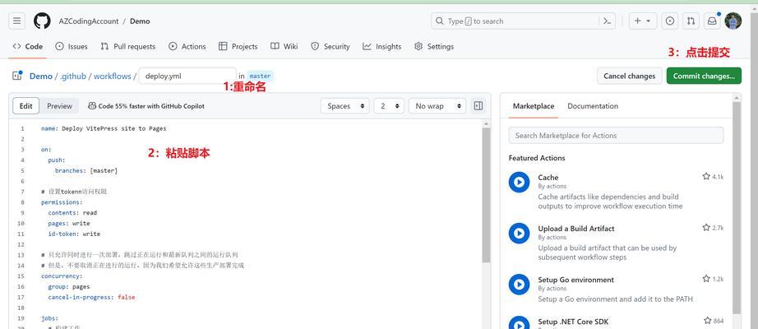This screenshot has width=758, height=329.
Task: Expand the file tree side panel icon
Action: (17, 76)
